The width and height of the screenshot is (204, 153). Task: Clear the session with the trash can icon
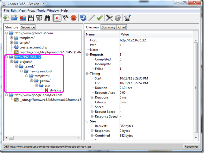39,18
